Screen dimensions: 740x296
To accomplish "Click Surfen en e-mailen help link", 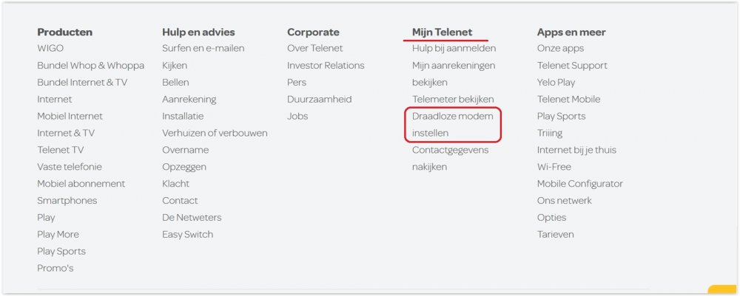I will point(203,49).
